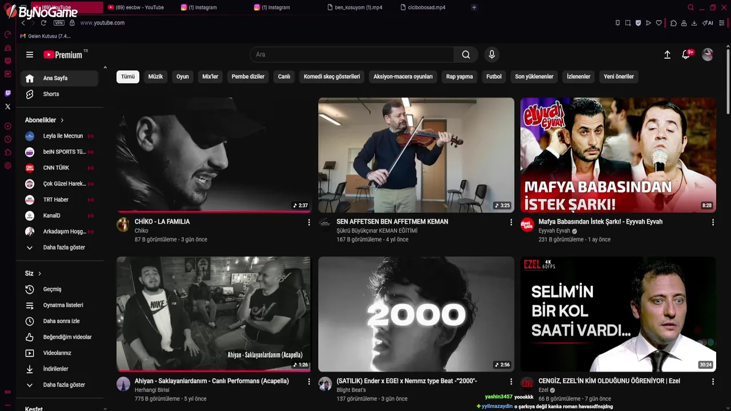Expand the Siz section chevron
Screen dimensions: 731x411
[39, 274]
